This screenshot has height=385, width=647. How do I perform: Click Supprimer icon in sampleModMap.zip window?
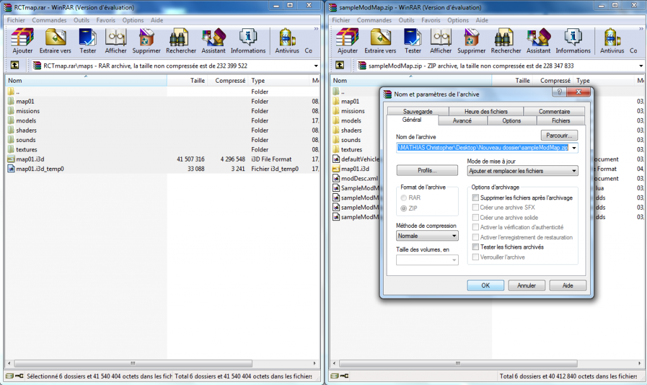tap(471, 41)
